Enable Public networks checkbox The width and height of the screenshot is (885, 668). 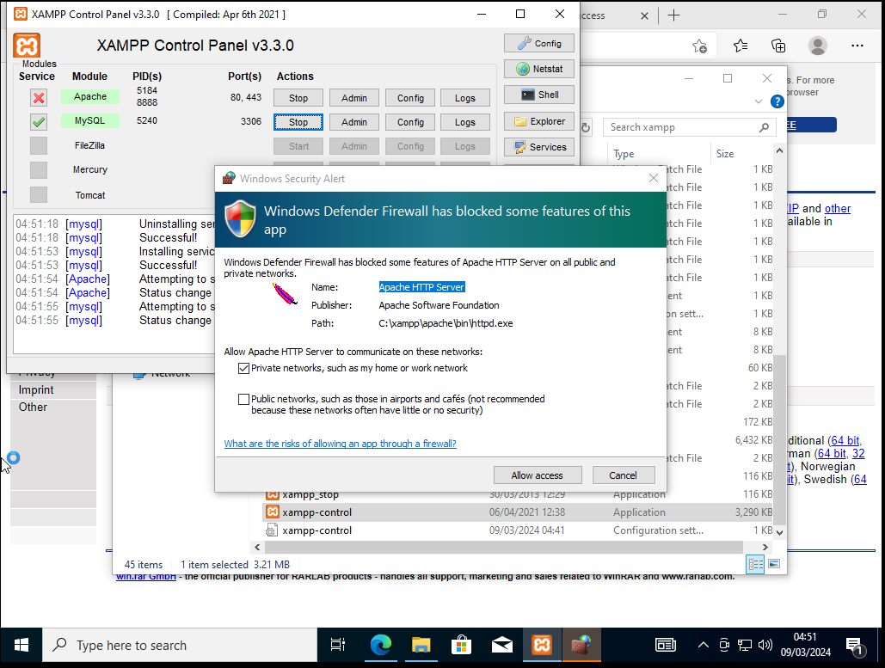[244, 399]
